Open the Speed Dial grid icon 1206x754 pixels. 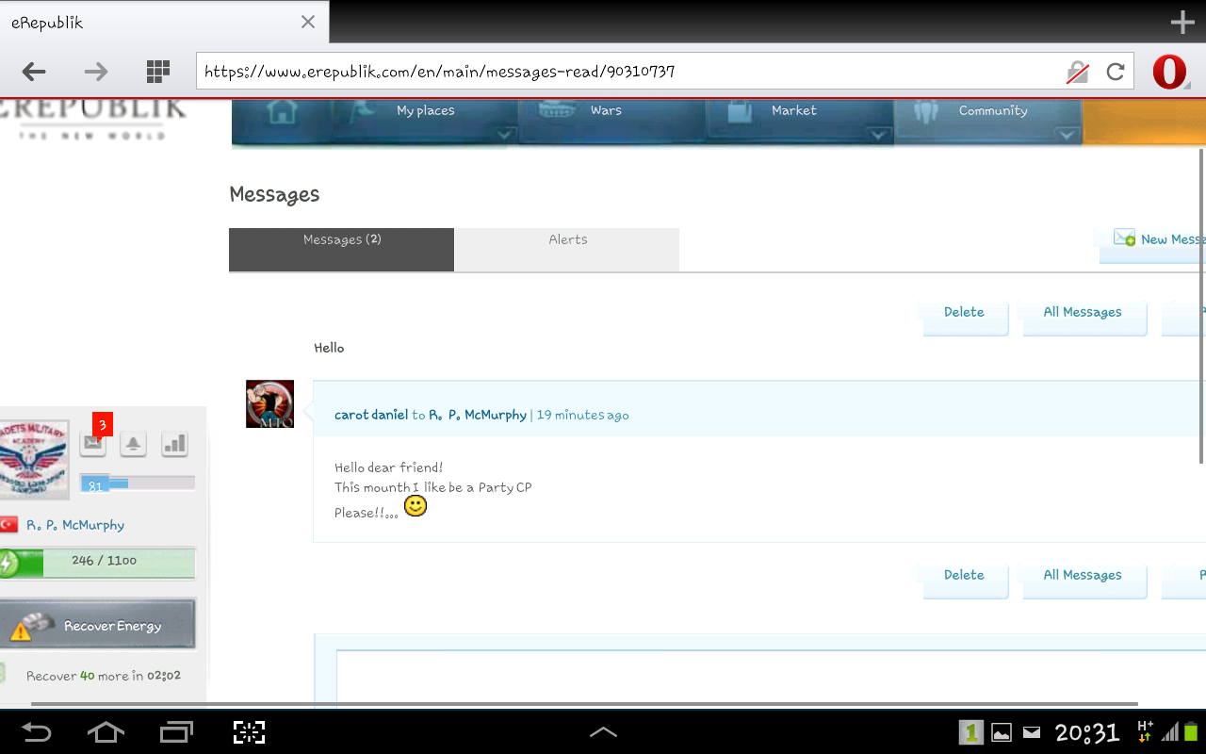coord(158,72)
